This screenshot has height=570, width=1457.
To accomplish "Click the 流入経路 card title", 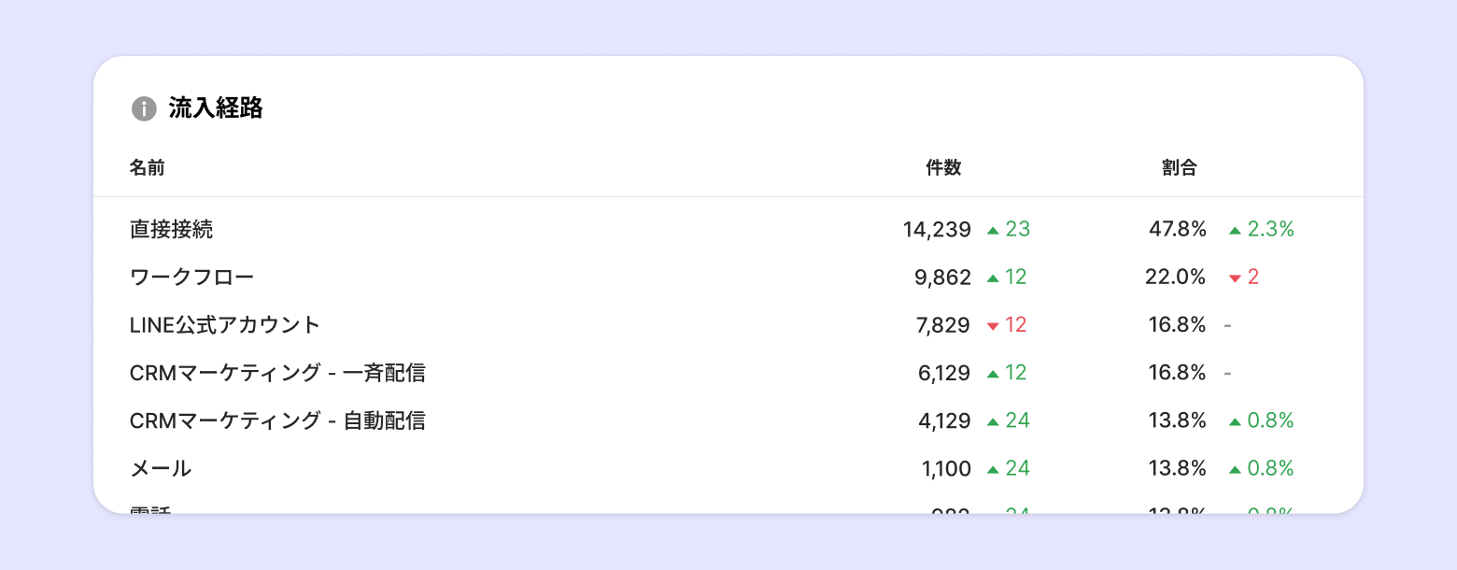I will click(x=216, y=108).
